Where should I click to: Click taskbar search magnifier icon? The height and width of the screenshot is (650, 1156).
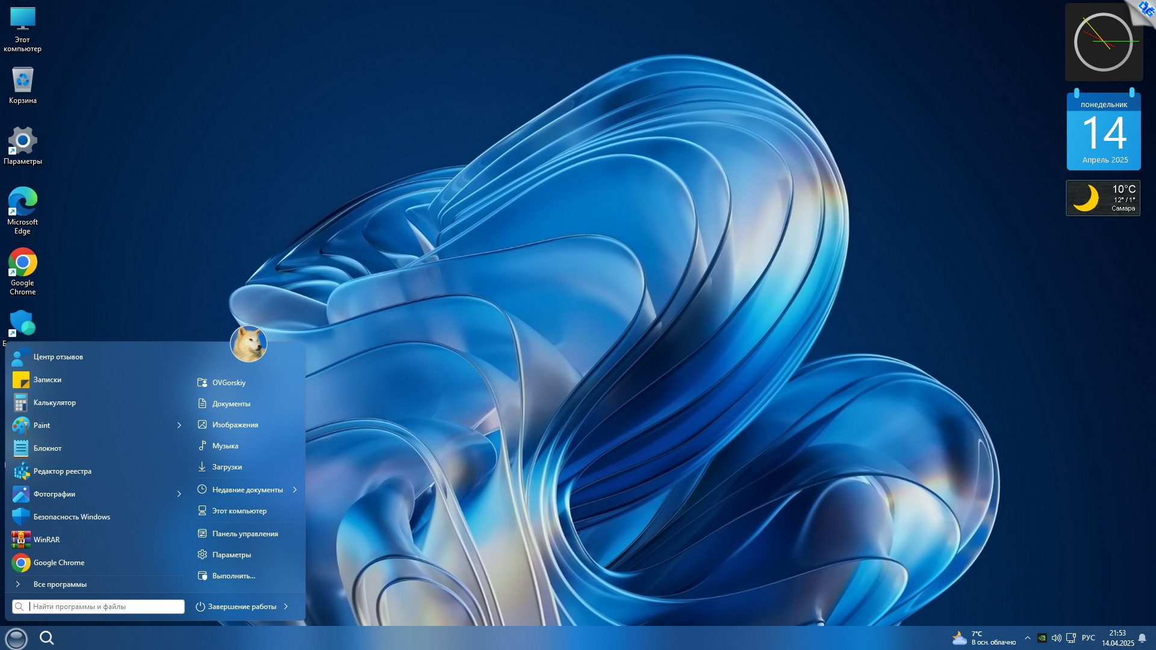point(46,638)
